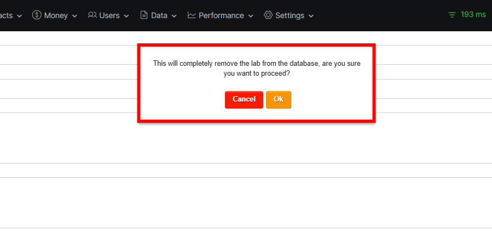Expand the Money dropdown chevron

click(x=75, y=16)
